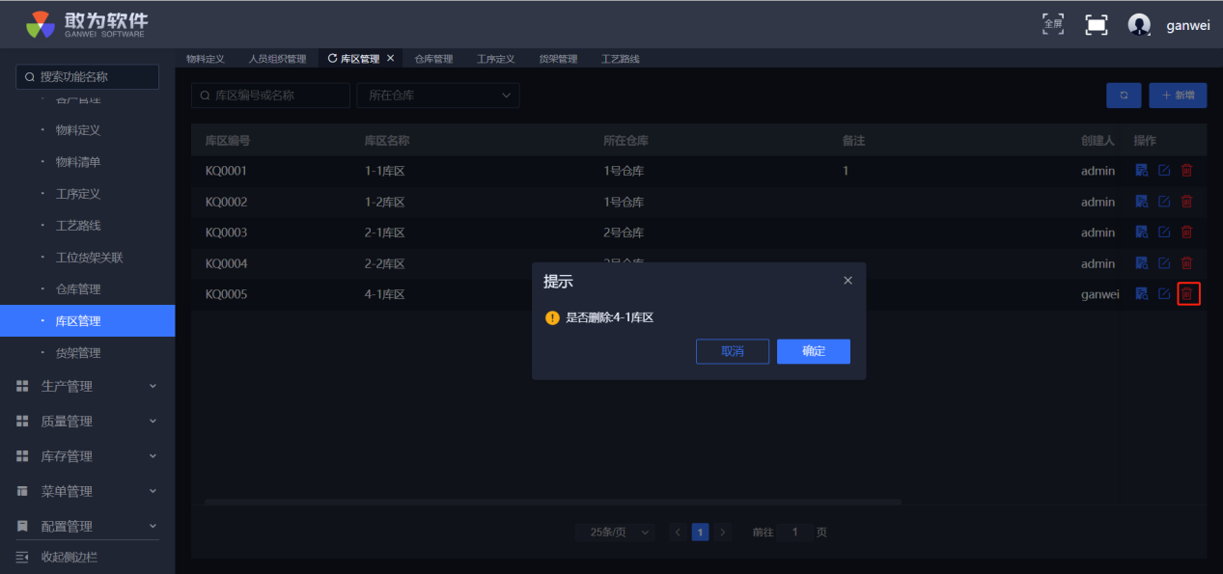Delete the KQ0001 row
Image resolution: width=1223 pixels, height=574 pixels.
point(1187,171)
